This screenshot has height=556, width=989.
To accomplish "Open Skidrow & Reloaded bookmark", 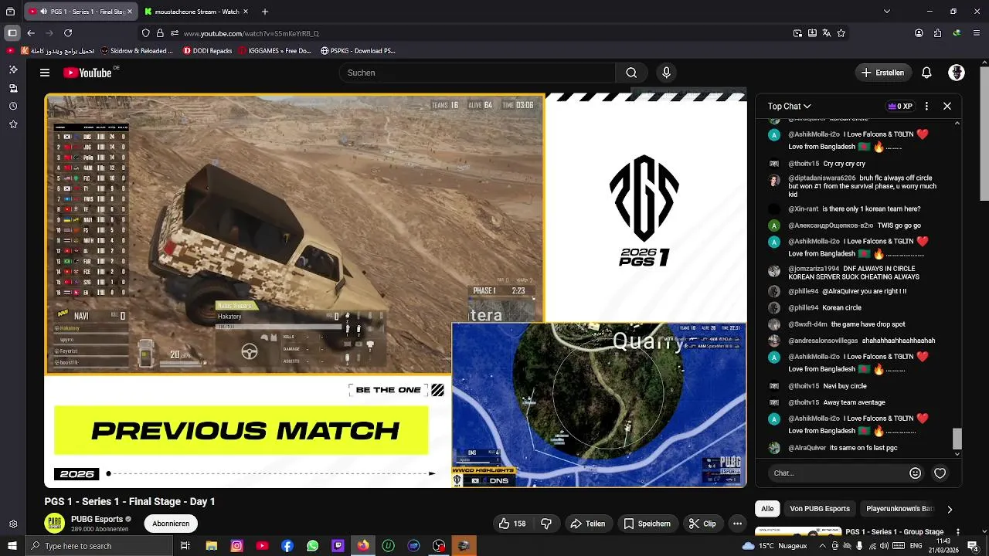I will 136,51.
